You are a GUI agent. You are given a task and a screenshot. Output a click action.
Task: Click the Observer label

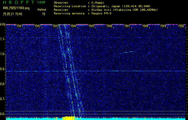[61, 3]
